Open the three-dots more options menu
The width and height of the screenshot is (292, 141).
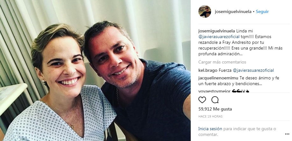[x=287, y=134]
